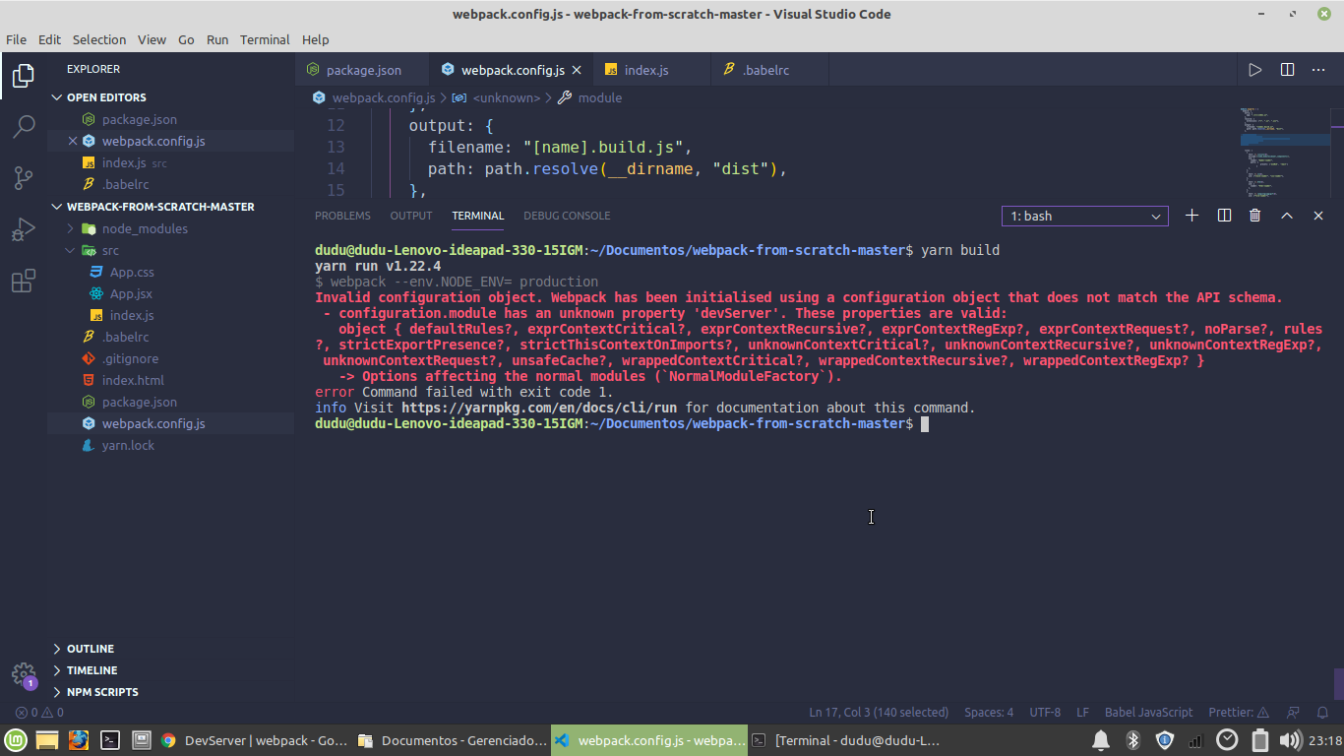Open notifications bell in VS Code status bar

pyautogui.click(x=1323, y=712)
